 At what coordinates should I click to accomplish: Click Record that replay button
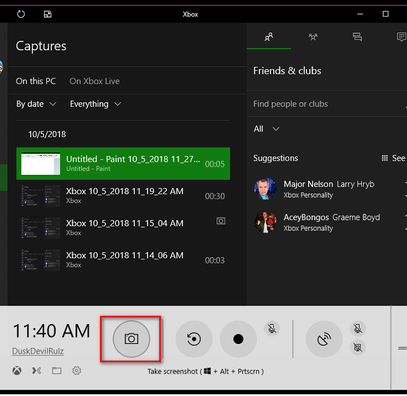click(194, 339)
